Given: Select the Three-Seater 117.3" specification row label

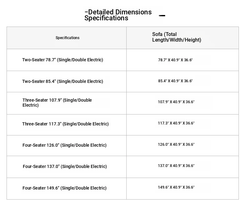Looking at the screenshot, I should (65, 124).
